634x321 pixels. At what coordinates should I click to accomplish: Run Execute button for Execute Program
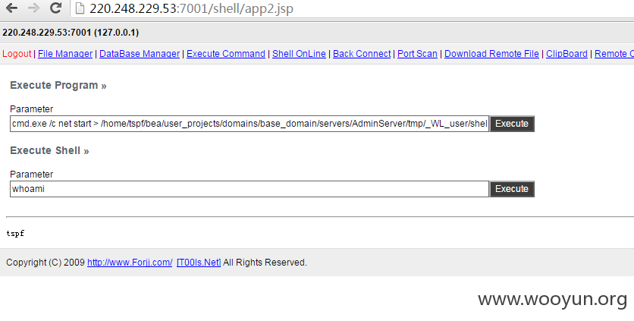[512, 124]
